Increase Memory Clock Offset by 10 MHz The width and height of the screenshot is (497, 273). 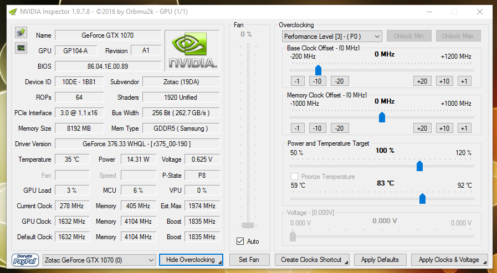click(x=444, y=128)
